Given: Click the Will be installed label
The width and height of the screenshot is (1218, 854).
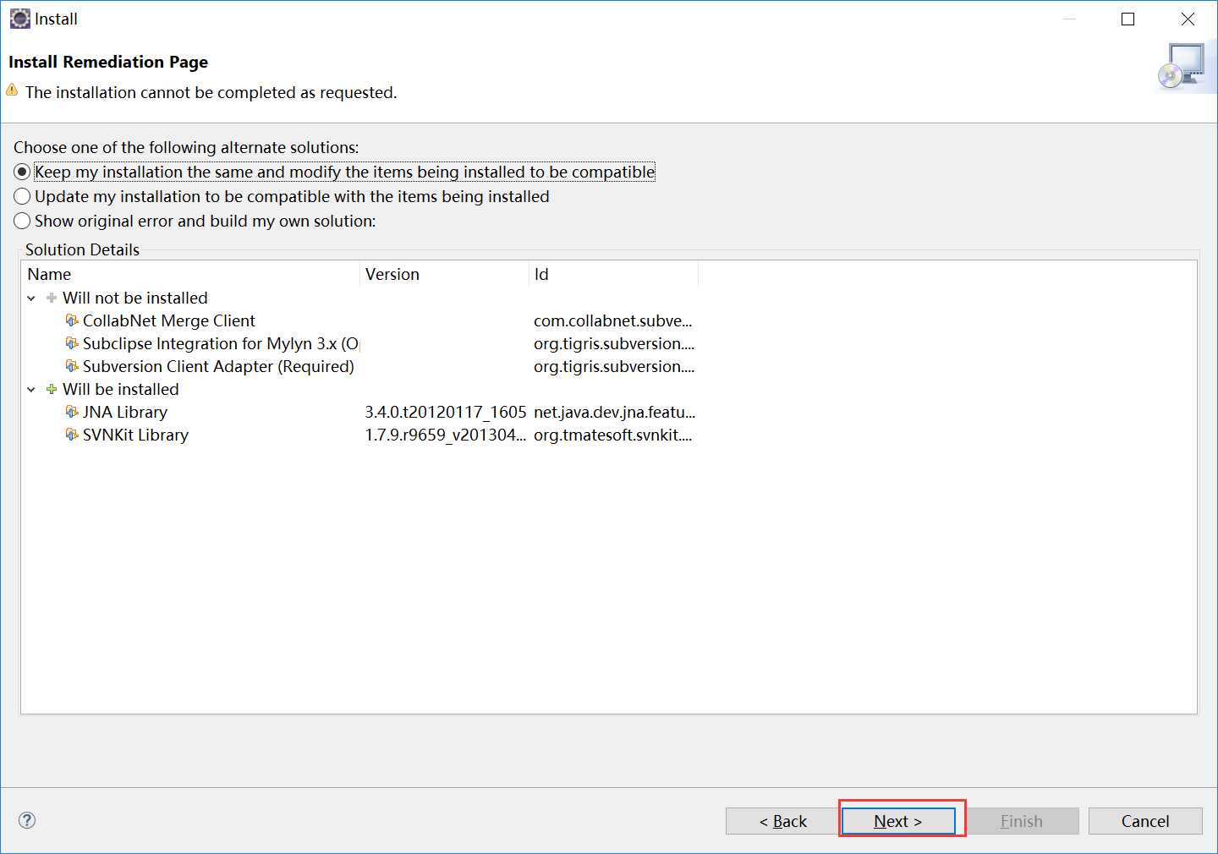Looking at the screenshot, I should (x=121, y=389).
